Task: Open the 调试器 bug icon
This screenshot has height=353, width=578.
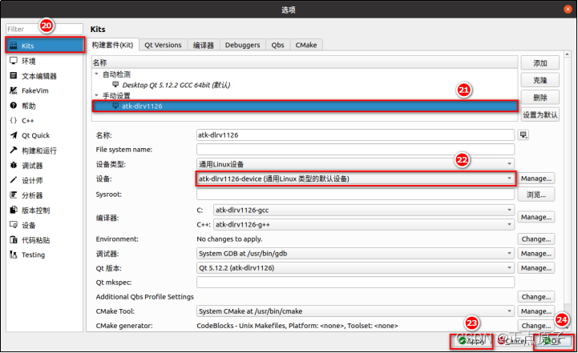Action: coord(14,165)
